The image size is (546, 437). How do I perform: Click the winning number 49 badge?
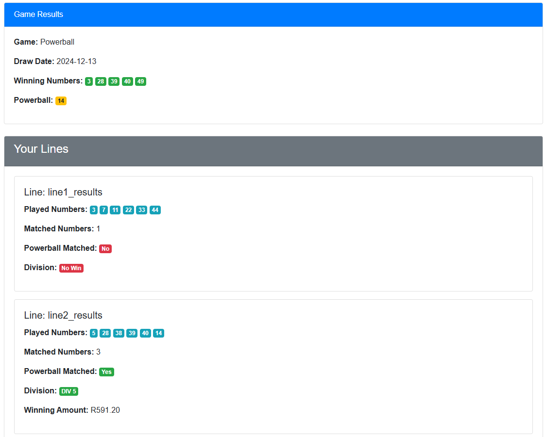140,81
